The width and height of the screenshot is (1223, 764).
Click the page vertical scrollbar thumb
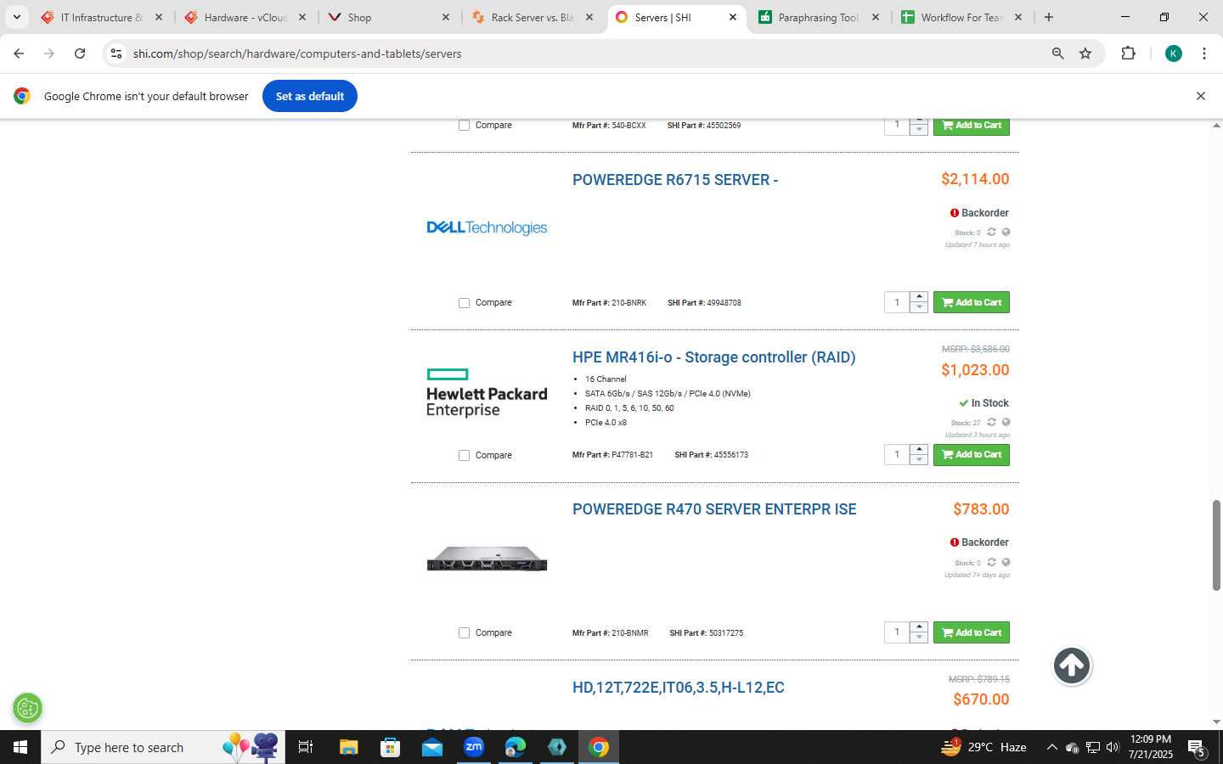click(x=1216, y=545)
